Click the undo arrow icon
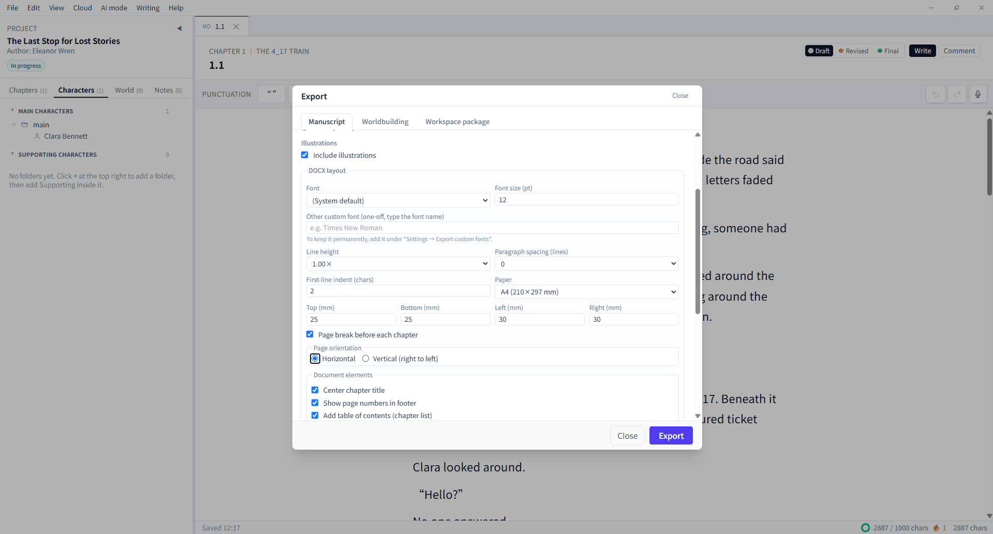 pos(936,94)
